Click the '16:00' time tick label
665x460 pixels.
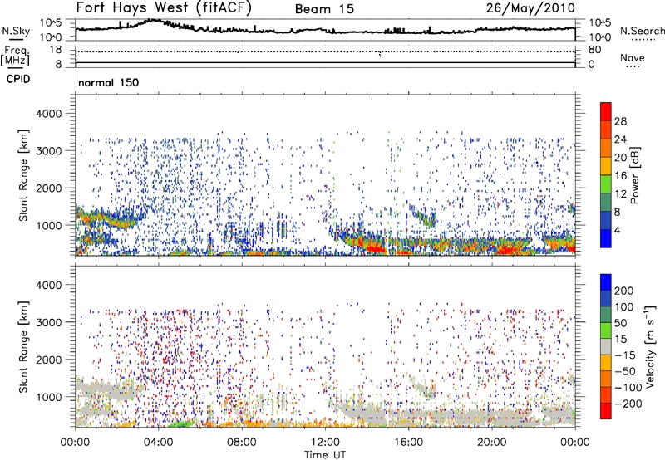pyautogui.click(x=408, y=443)
